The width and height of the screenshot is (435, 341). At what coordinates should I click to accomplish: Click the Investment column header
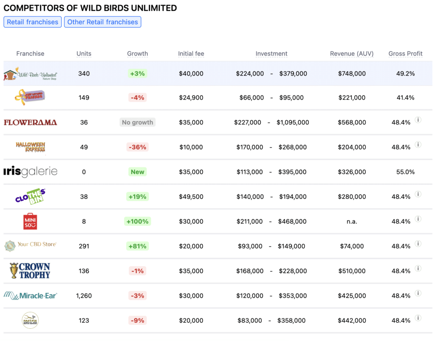pyautogui.click(x=271, y=54)
